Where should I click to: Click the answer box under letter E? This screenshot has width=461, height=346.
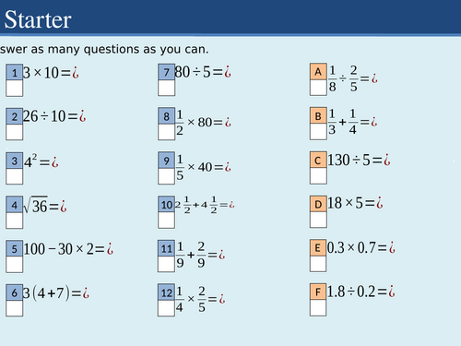point(318,264)
